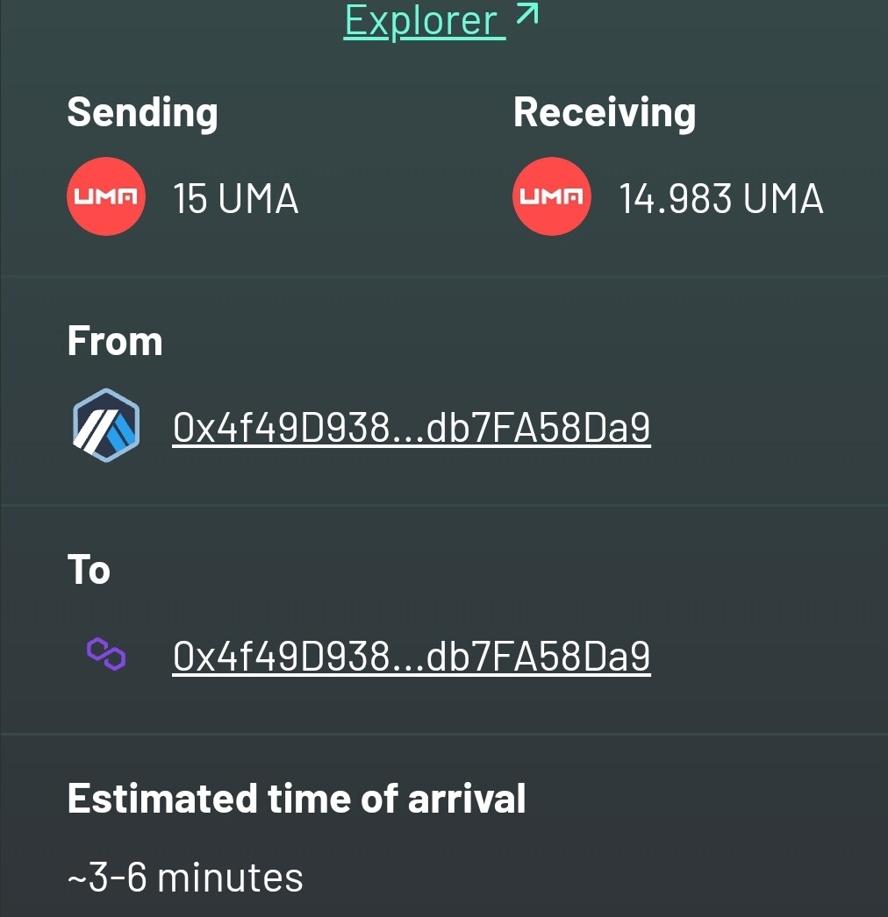888x917 pixels.
Task: Open the From address 0x4f49D938...db7FA58Da9 link
Action: [412, 428]
